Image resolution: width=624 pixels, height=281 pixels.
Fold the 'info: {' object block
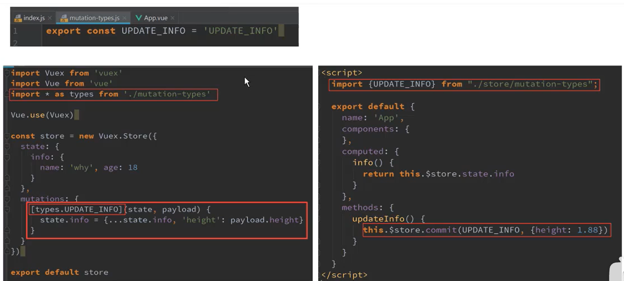pos(7,157)
